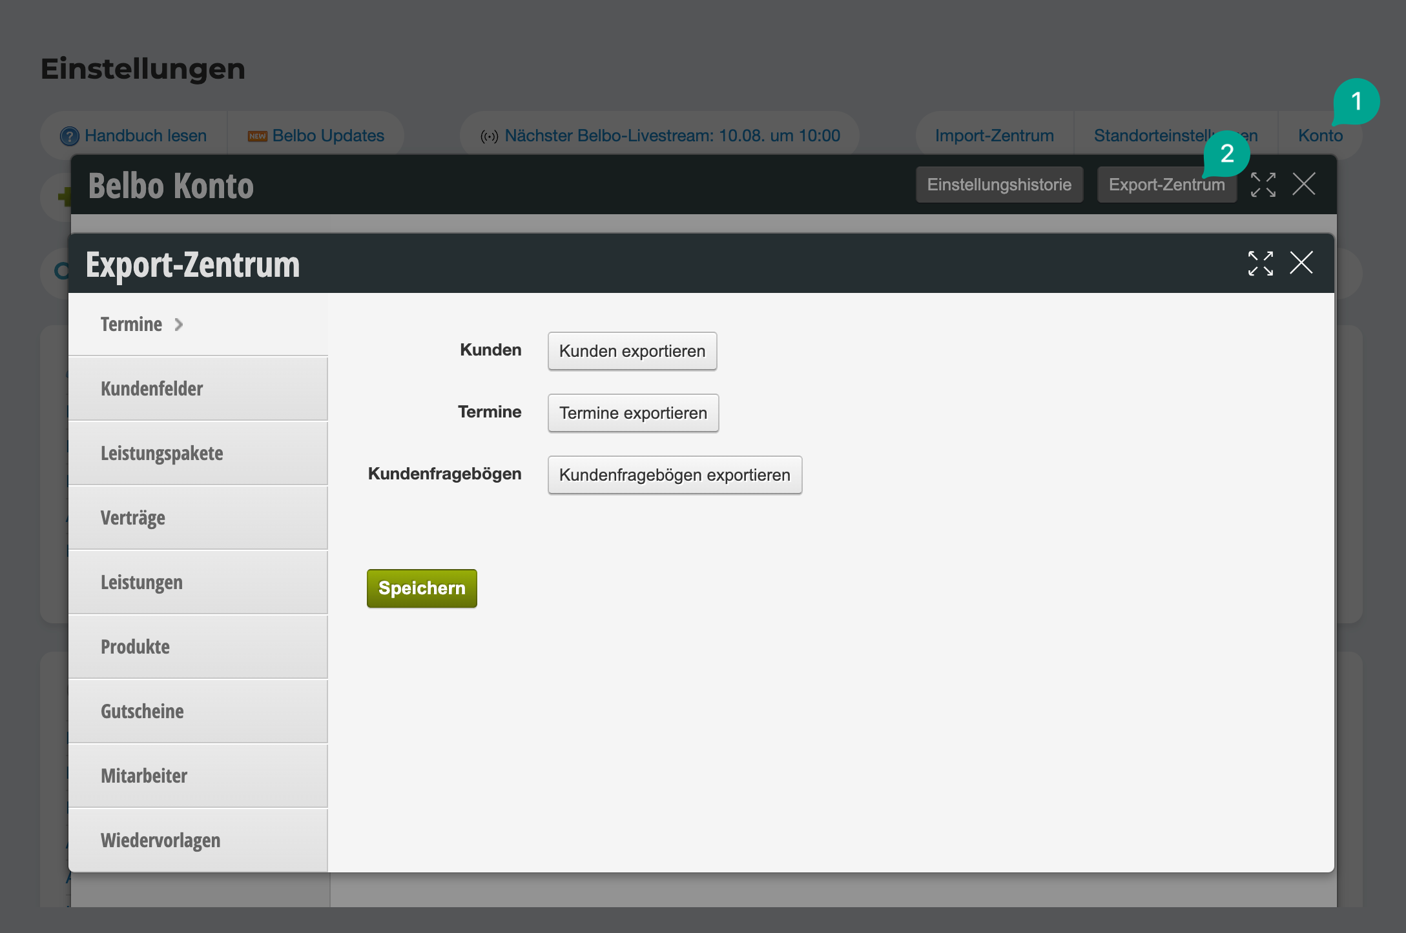Screen dimensions: 1406x933
Task: Close the Export-Zentrum dialog
Action: (1301, 263)
